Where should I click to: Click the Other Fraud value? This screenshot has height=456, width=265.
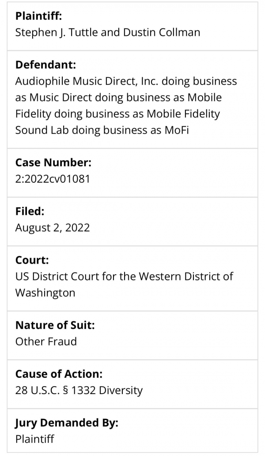coord(46,341)
